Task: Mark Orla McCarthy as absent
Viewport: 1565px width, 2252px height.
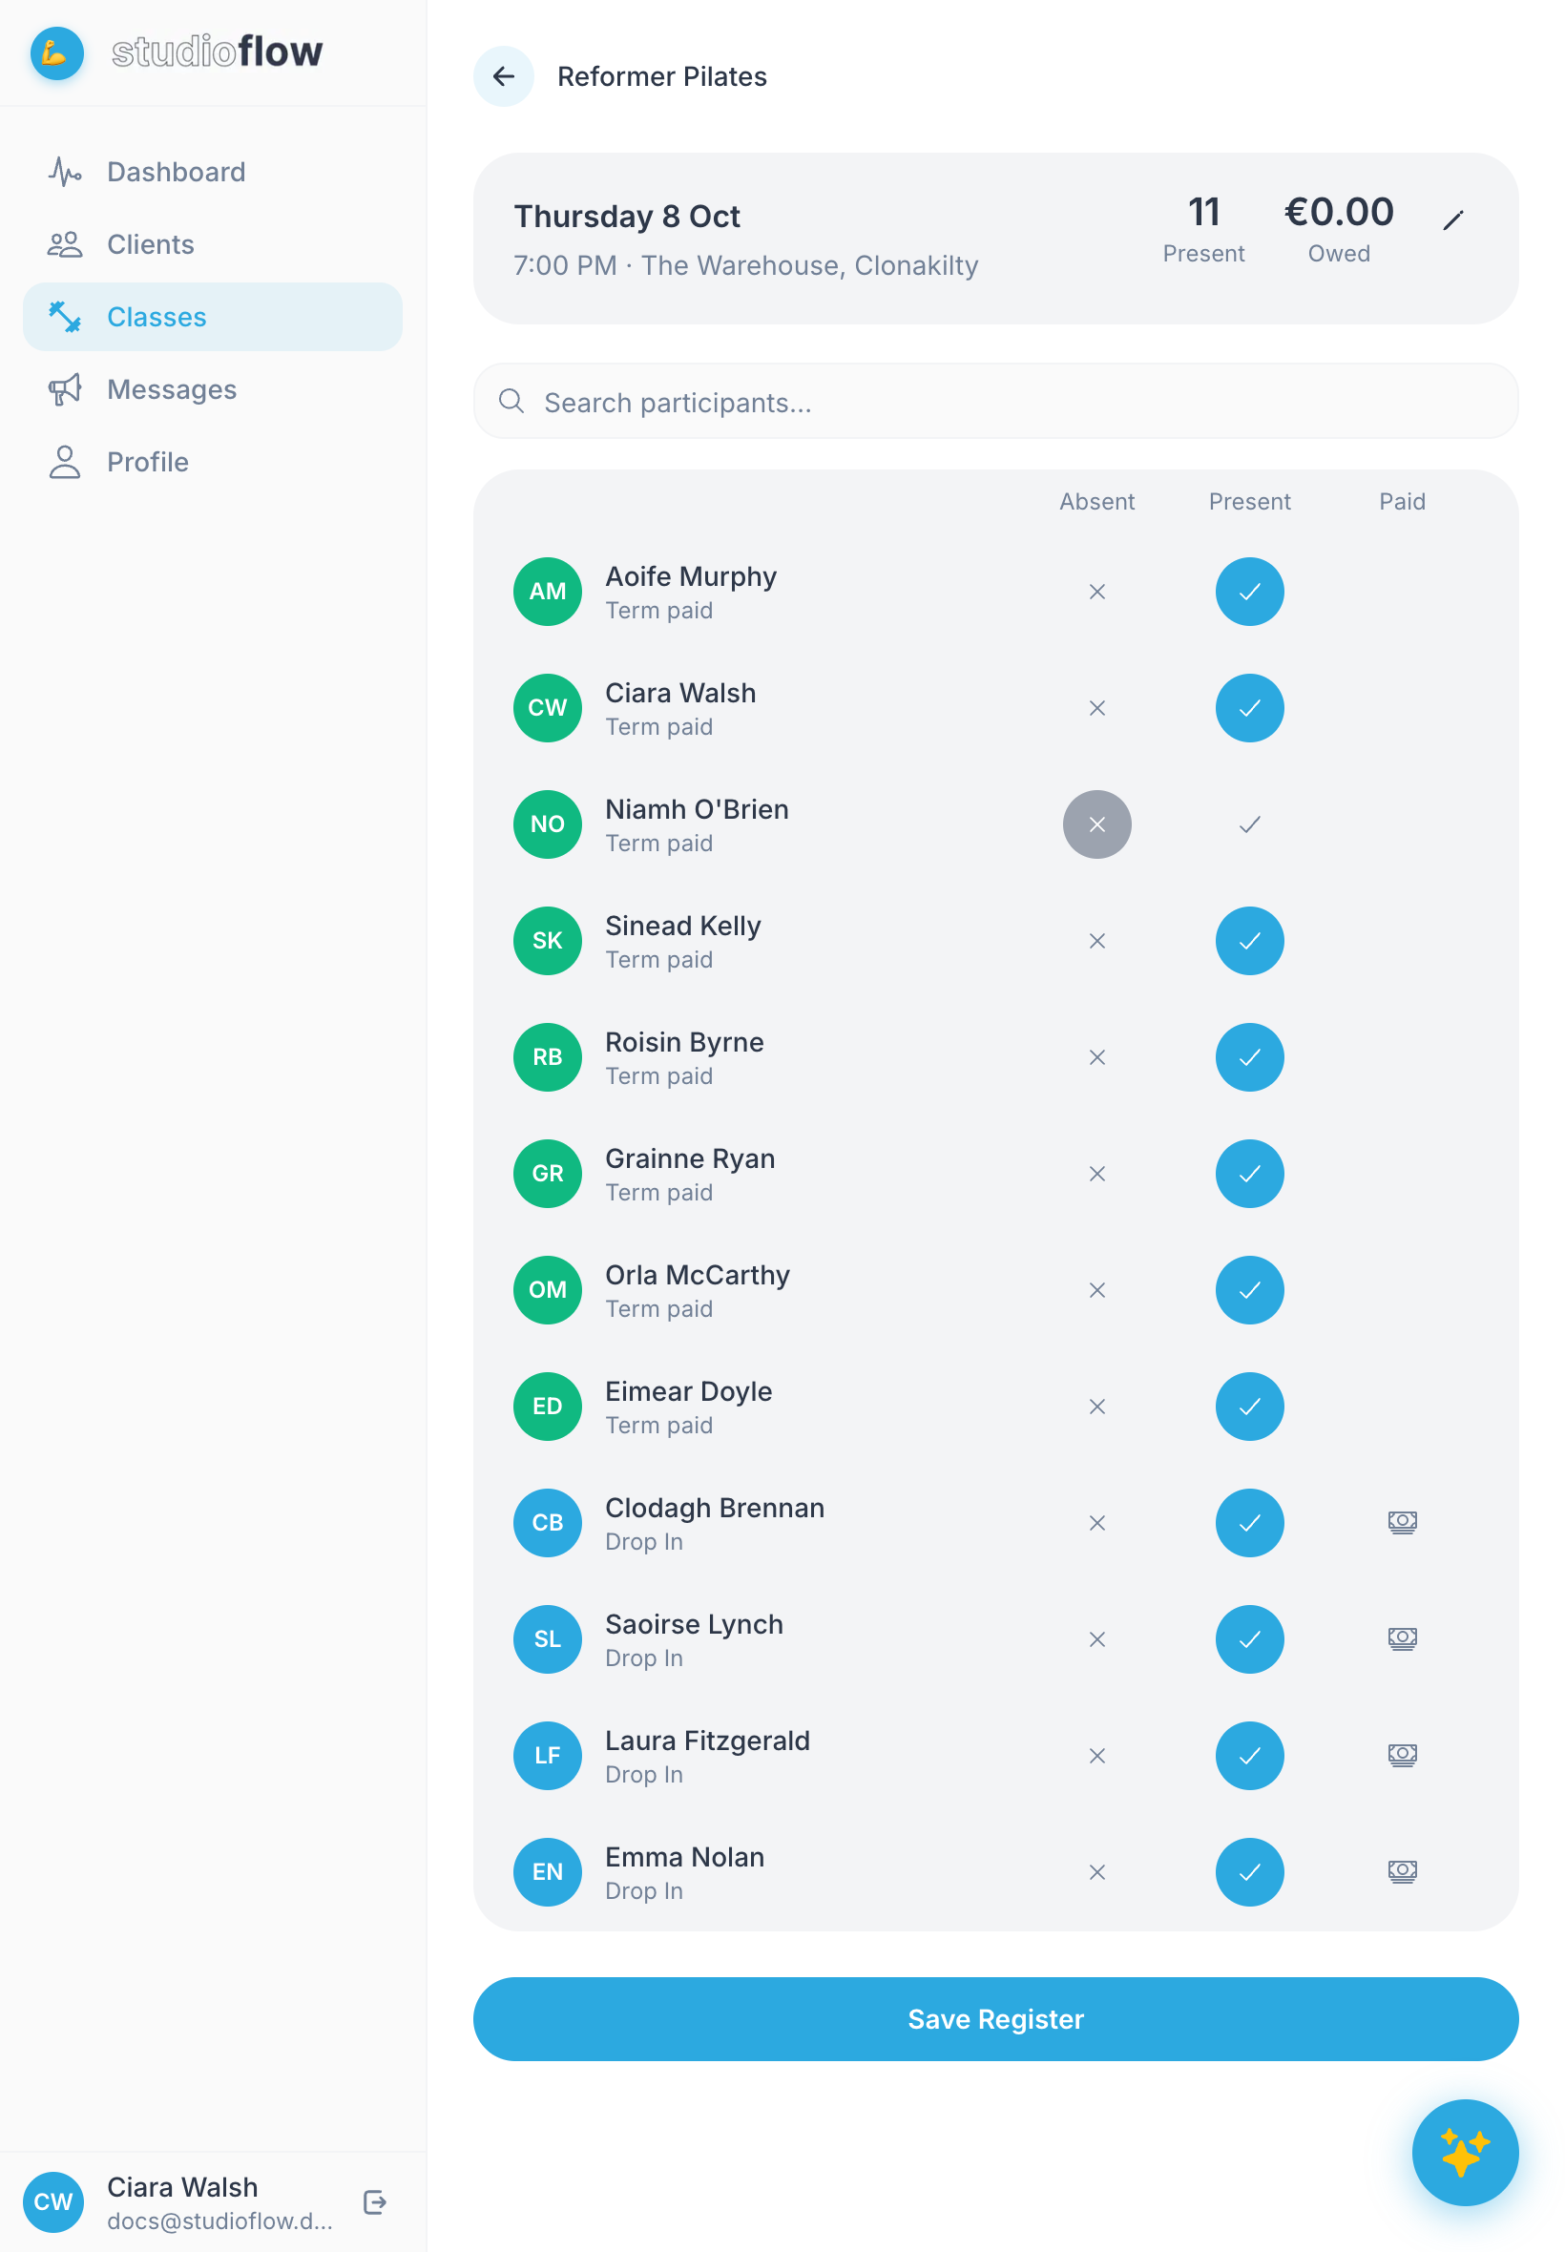Action: [x=1096, y=1290]
